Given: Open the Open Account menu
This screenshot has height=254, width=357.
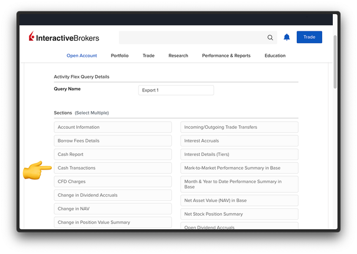Looking at the screenshot, I should point(82,56).
